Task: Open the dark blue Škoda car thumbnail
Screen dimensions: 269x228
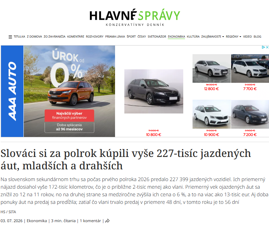Action: 250,114
